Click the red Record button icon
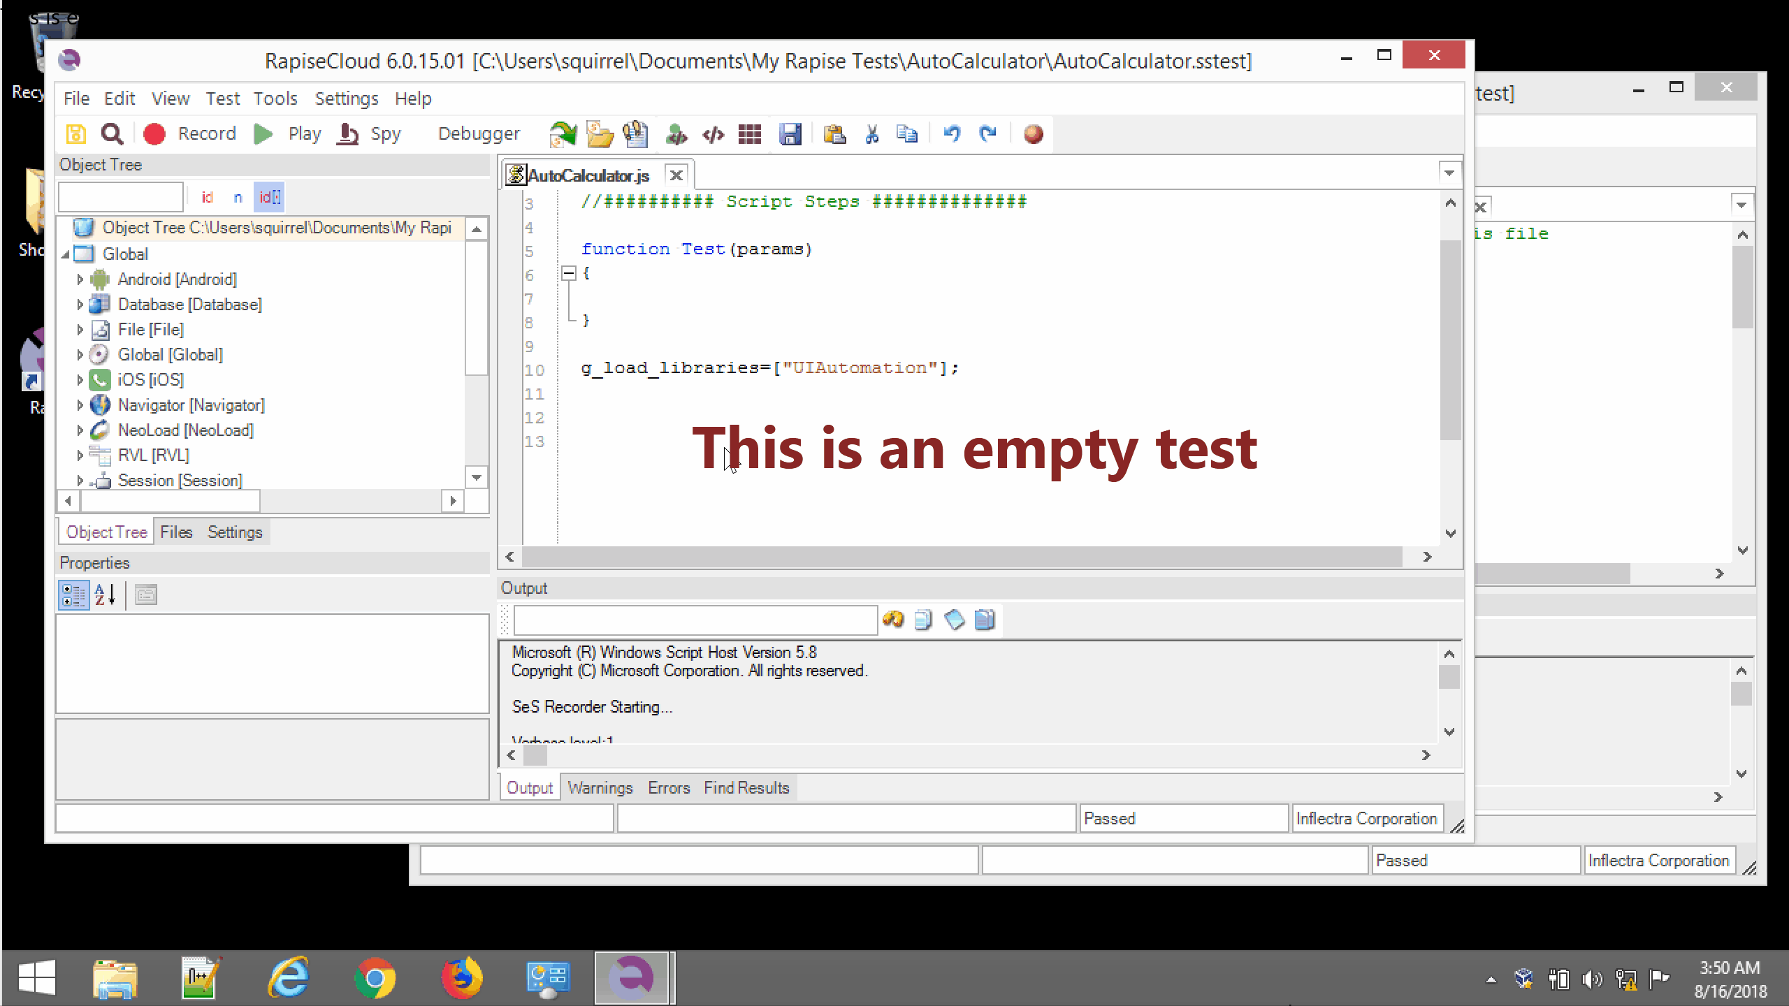This screenshot has width=1789, height=1006. pyautogui.click(x=154, y=133)
